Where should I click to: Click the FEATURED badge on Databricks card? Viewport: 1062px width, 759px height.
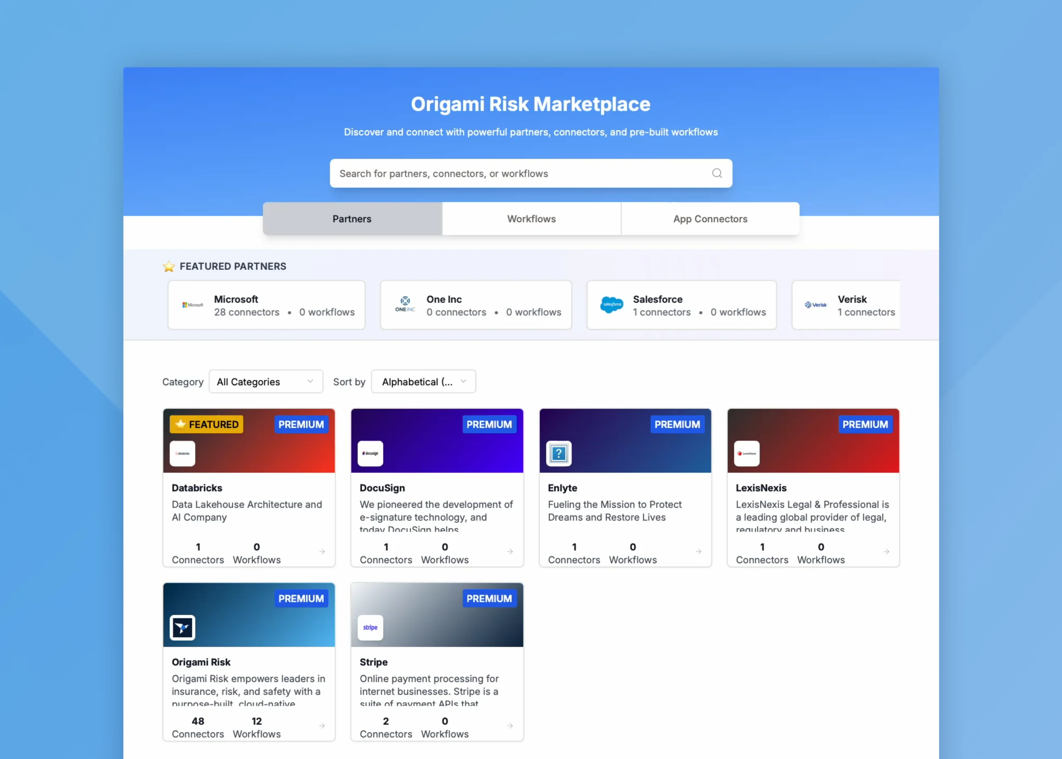[206, 425]
